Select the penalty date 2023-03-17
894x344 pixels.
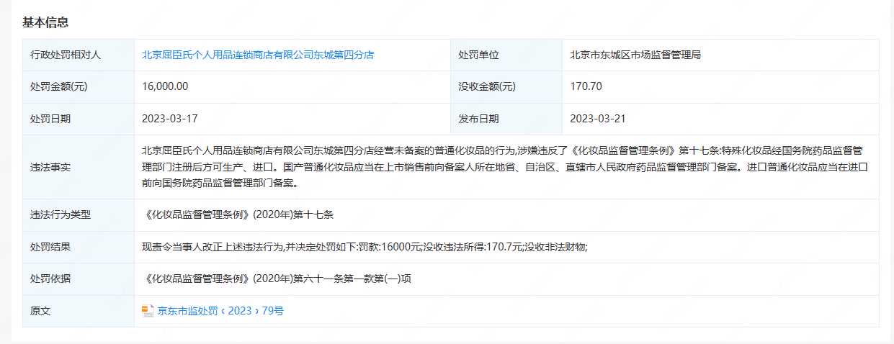click(169, 119)
